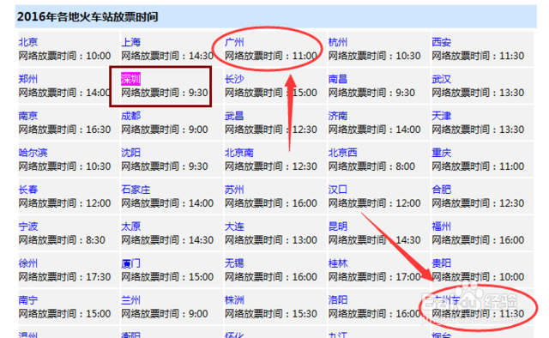Click 北京西's release time text 8:00
549x338 pixels.
tap(406, 166)
